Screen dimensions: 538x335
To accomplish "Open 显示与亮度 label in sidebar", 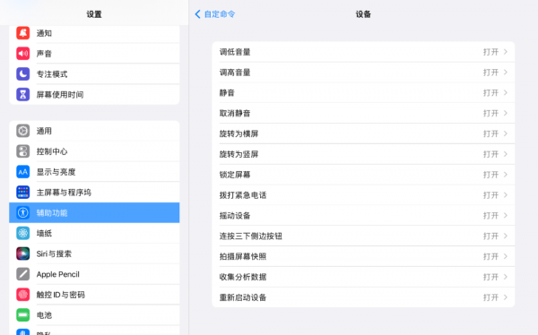I will [x=56, y=172].
